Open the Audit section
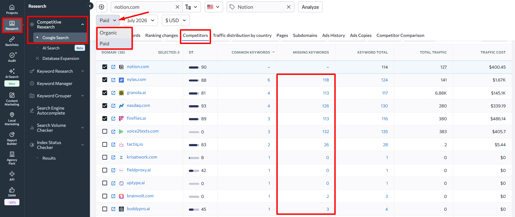Screen dimensions: 515x217 point(12,57)
